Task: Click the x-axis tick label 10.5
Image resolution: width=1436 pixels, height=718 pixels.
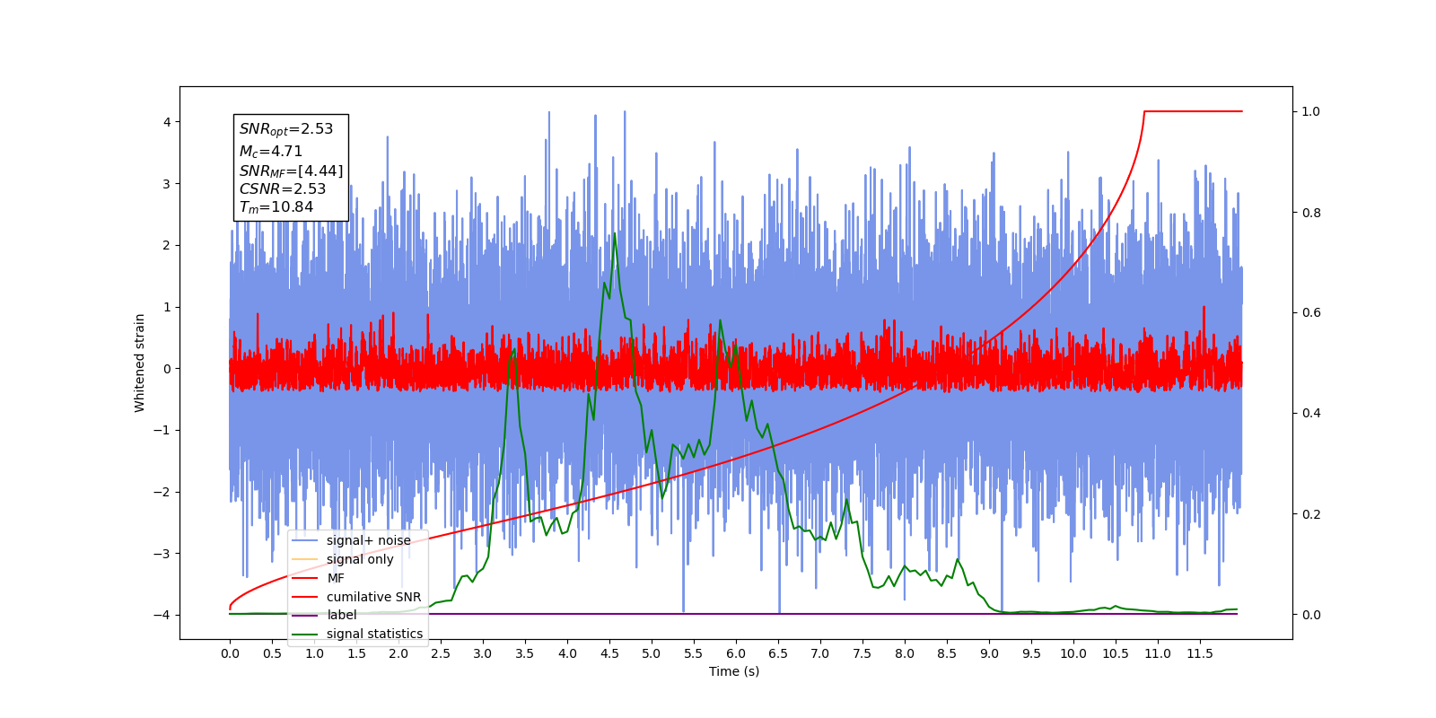Action: 1116,653
